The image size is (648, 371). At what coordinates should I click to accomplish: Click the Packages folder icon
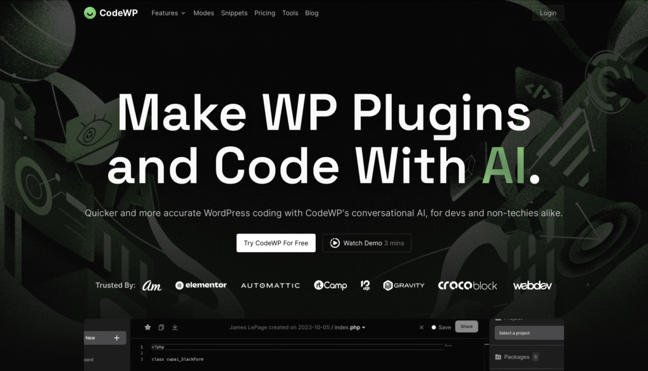[498, 357]
